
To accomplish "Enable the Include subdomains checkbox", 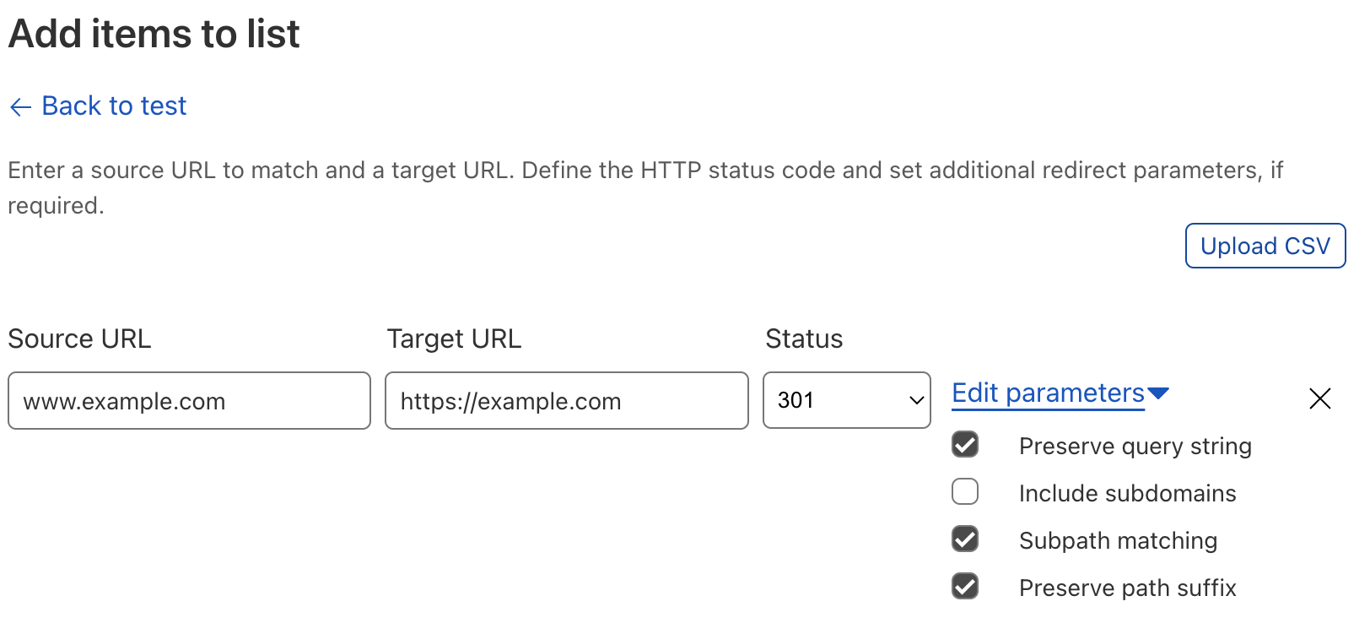I will pos(965,492).
